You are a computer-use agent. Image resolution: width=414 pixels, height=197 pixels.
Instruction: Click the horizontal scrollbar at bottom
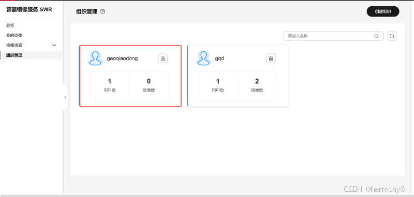pos(207,195)
